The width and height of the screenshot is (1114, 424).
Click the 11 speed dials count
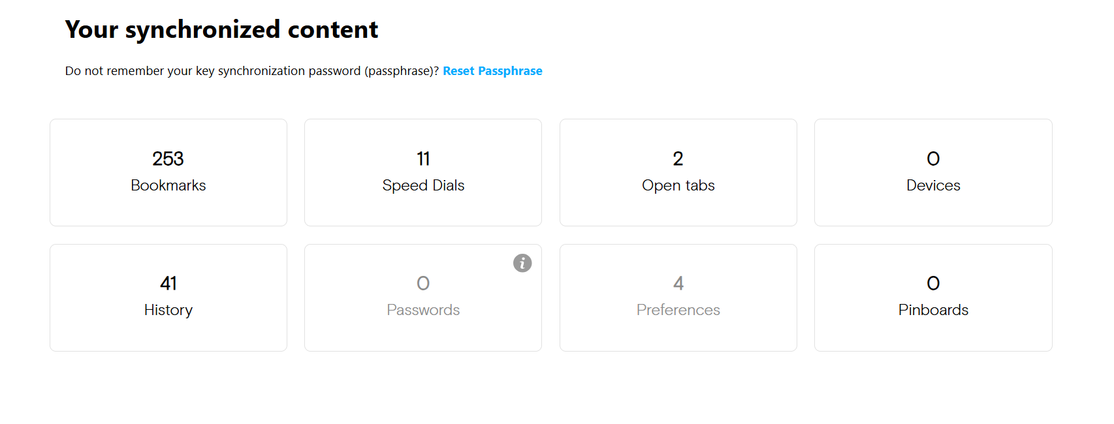[x=423, y=159]
